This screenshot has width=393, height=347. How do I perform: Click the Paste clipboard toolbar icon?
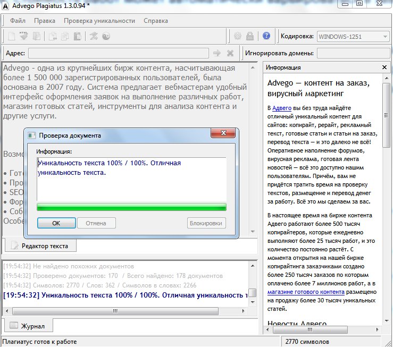click(x=78, y=36)
